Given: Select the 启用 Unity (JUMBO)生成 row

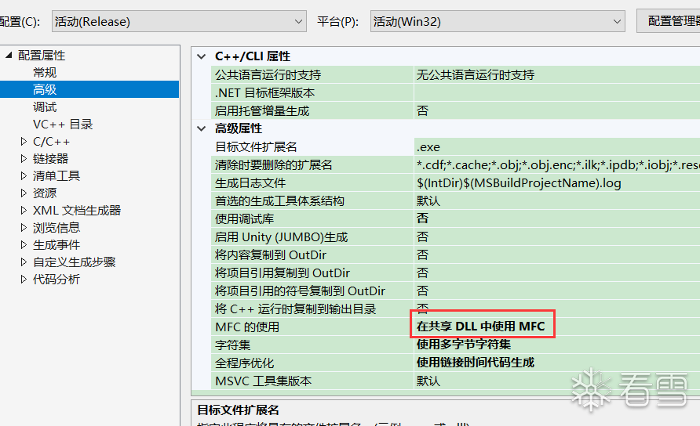Looking at the screenshot, I should click(312, 237).
